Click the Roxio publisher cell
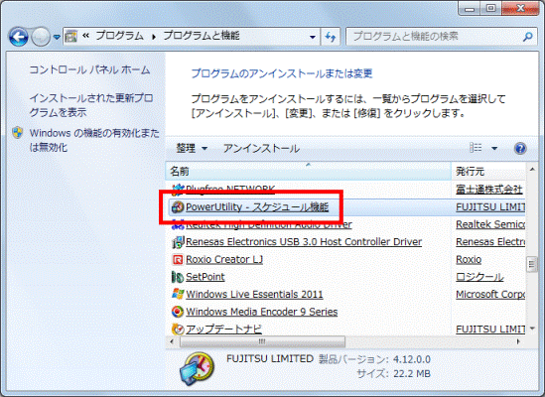The image size is (545, 397). 469,259
